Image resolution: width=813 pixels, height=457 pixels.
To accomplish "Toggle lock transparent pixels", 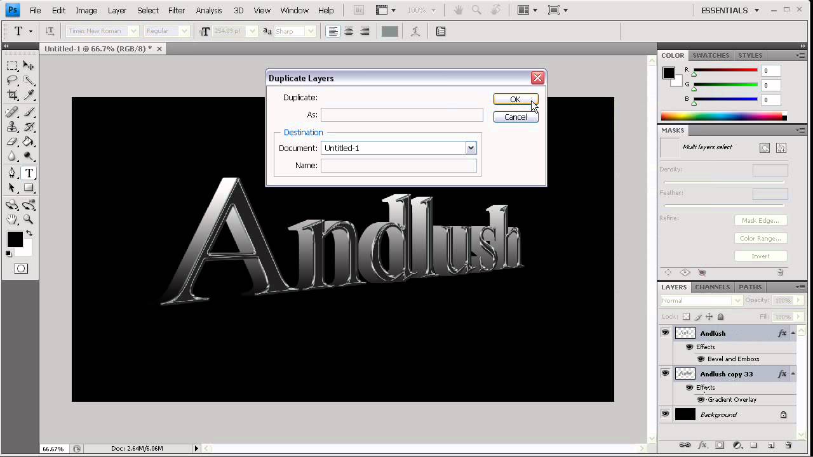I will point(686,317).
